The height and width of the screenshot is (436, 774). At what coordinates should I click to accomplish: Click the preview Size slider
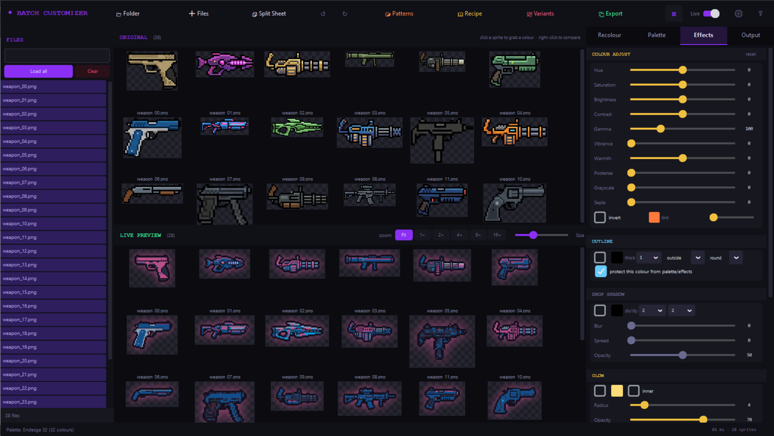[x=541, y=235]
